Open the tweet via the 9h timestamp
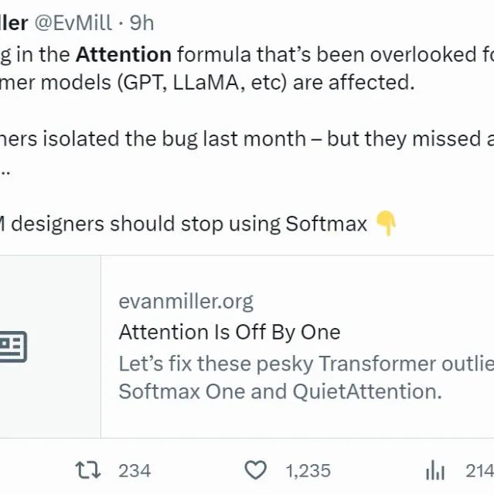 click(x=142, y=23)
